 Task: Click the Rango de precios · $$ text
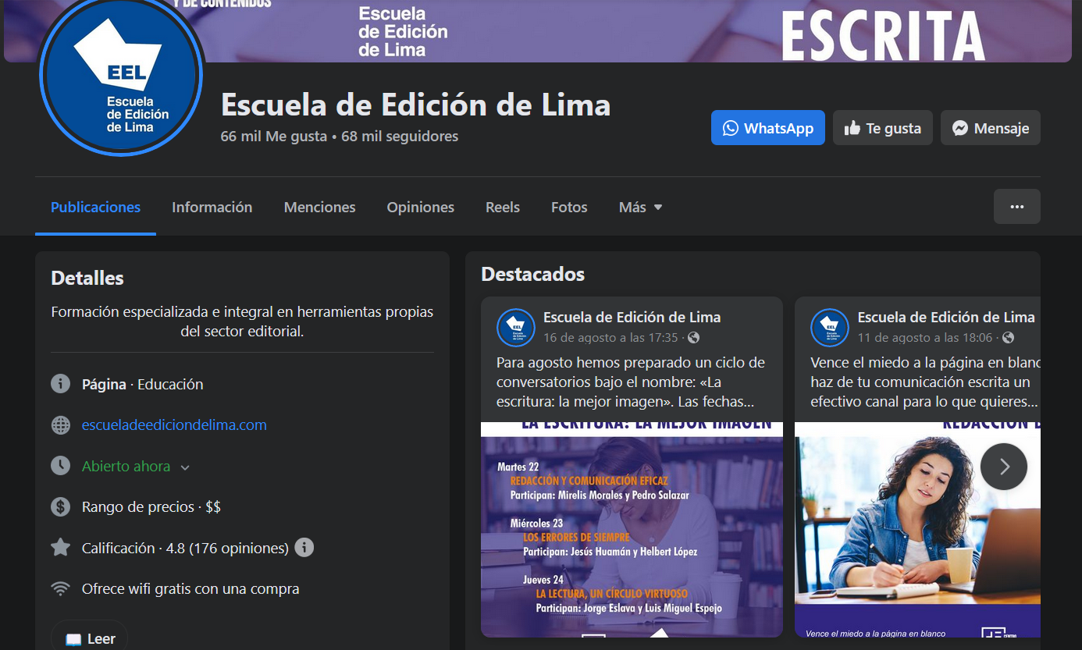tap(151, 507)
